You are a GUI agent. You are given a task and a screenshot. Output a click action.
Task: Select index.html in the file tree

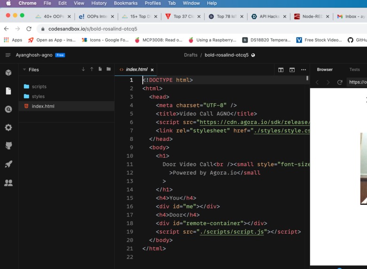66,106
